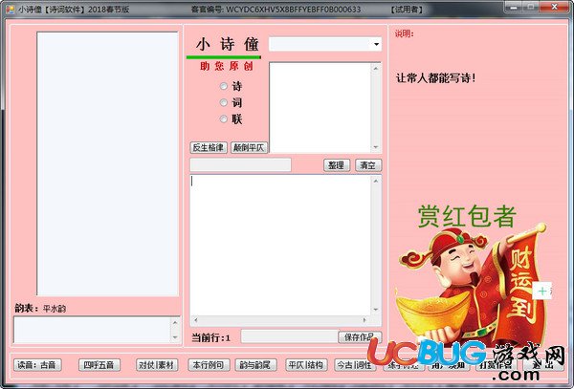Click down arrow of main editor vertical scrollbar
The width and height of the screenshot is (574, 389).
coord(376,310)
